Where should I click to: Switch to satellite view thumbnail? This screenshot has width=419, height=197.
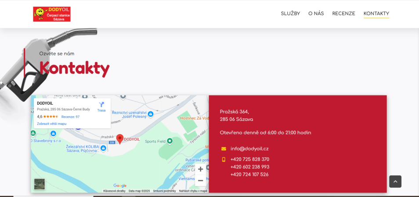click(x=40, y=184)
